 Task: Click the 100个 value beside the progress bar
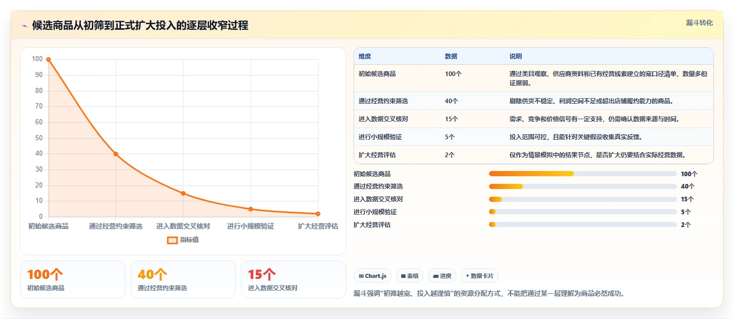pos(689,174)
